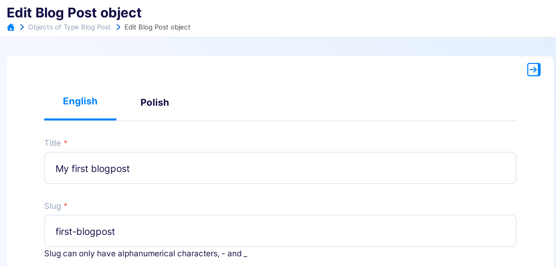This screenshot has width=556, height=267.
Task: Click the slug alphanumerical characters help text
Action: coord(146,254)
